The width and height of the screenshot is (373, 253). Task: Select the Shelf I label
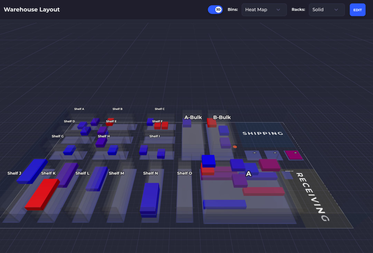[x=155, y=137]
